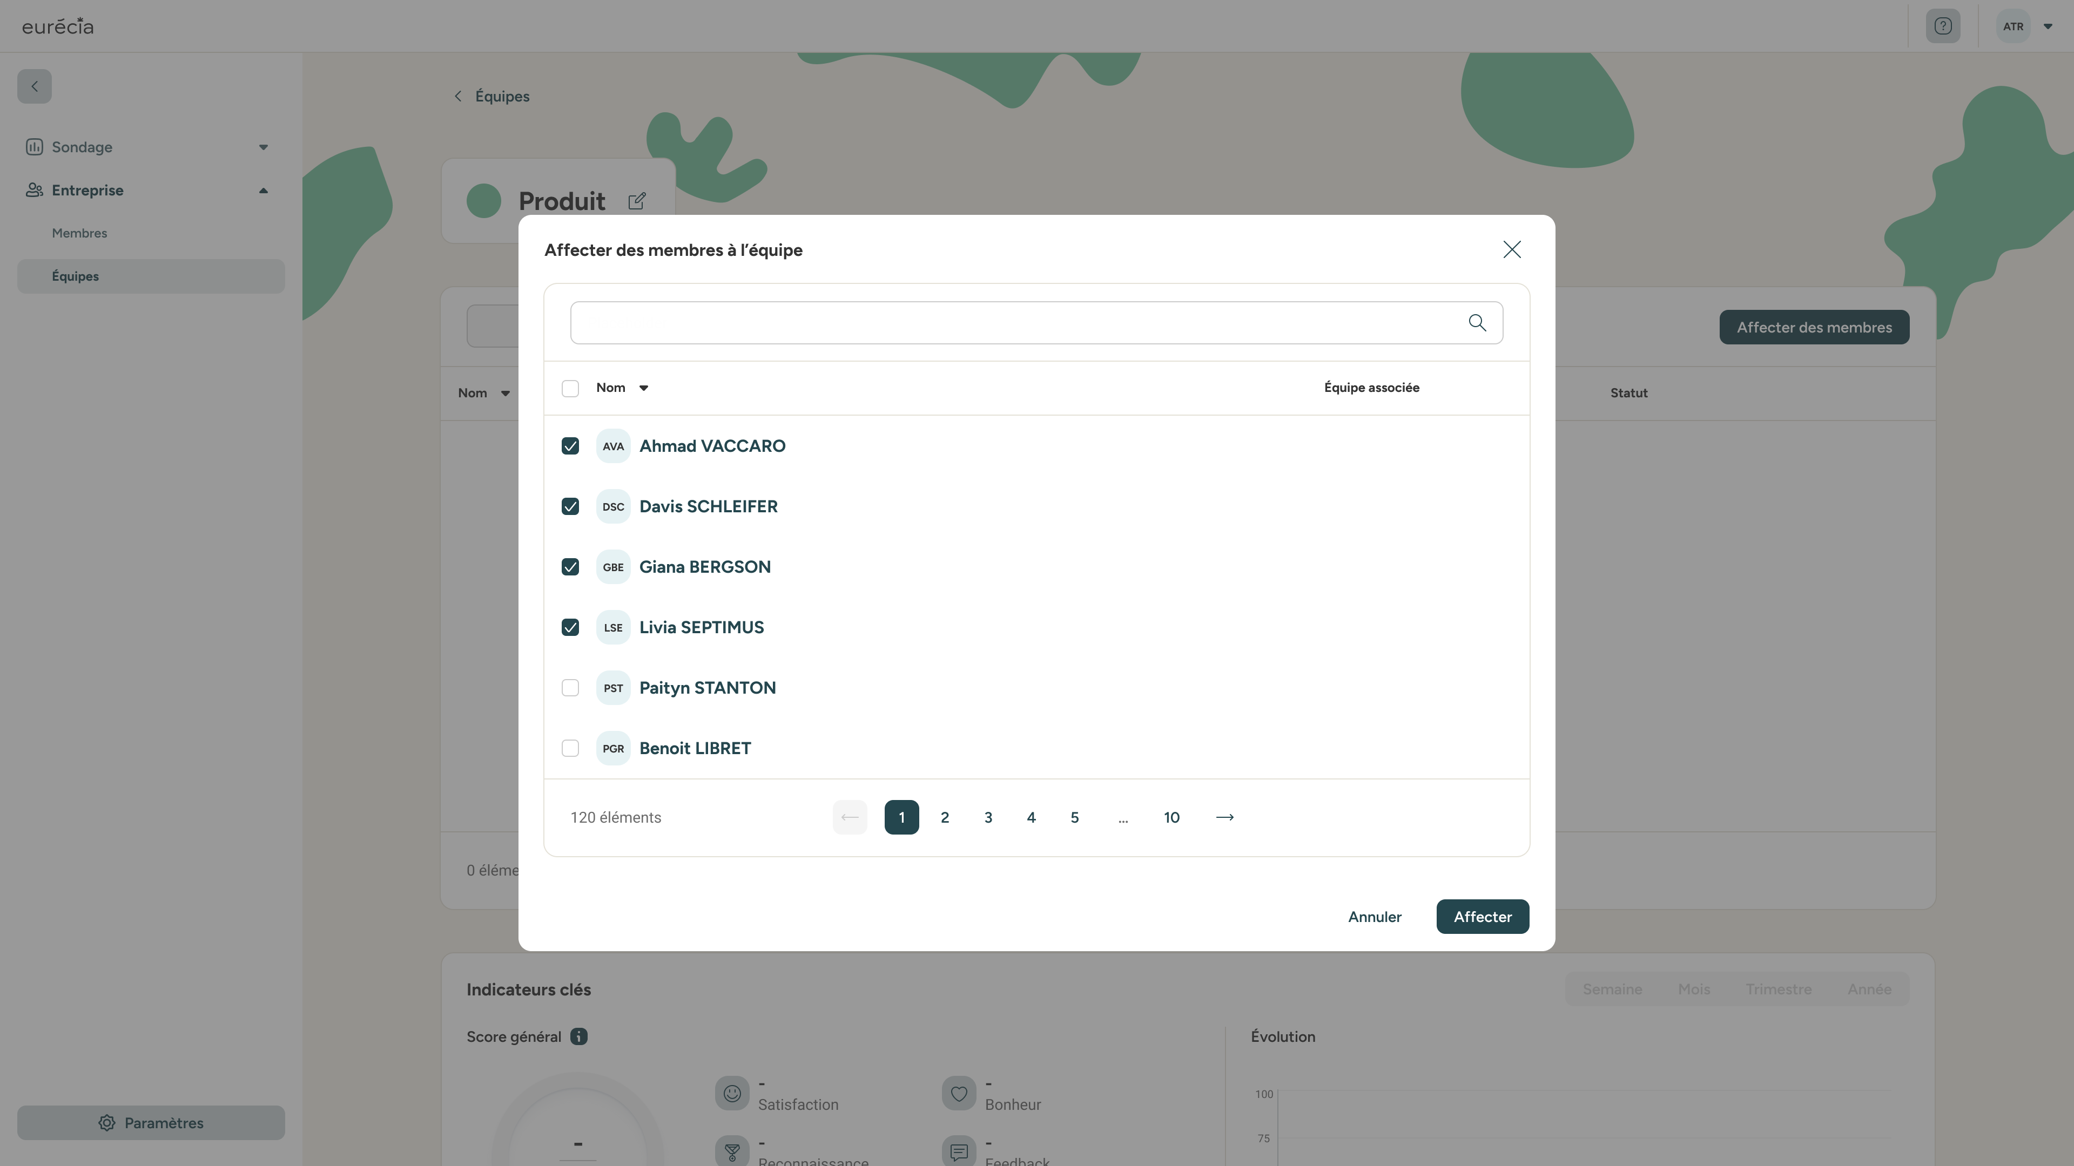
Task: Open Équipes in sidebar
Action: [x=151, y=276]
